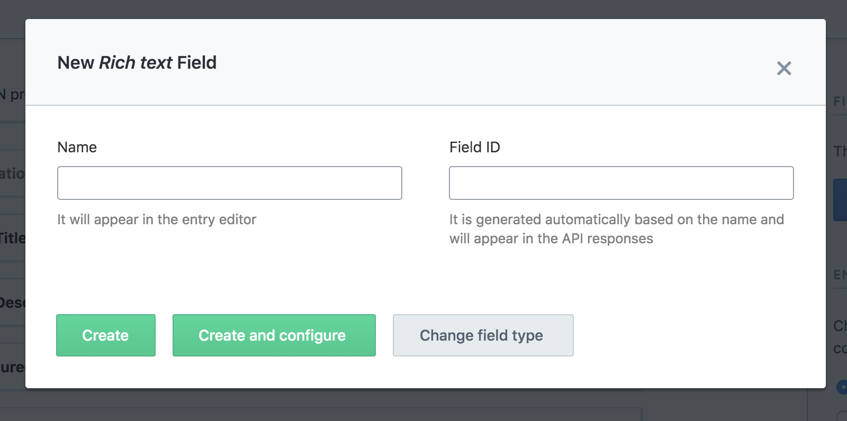Click the "It will appear in the entry editor" hint
Screen dimensions: 847x421
tap(157, 219)
